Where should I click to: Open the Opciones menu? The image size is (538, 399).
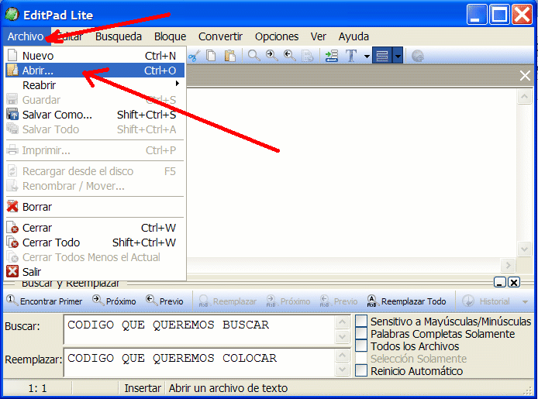click(277, 36)
